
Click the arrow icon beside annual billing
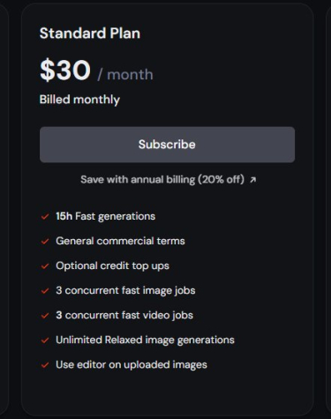252,180
